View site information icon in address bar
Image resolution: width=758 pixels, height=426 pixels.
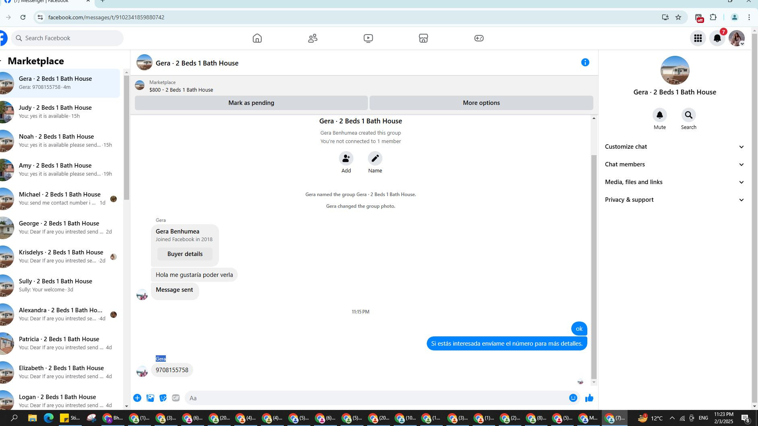39,17
